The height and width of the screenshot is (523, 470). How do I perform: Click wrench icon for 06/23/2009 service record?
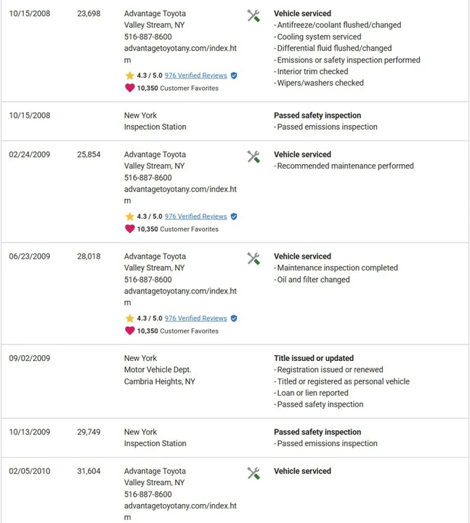(x=254, y=259)
